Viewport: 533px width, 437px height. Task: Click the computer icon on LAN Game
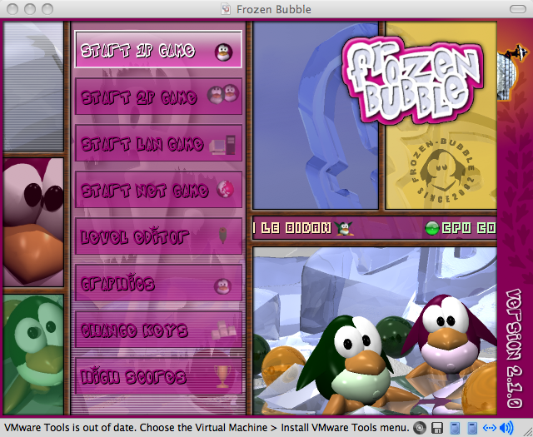pos(222,145)
